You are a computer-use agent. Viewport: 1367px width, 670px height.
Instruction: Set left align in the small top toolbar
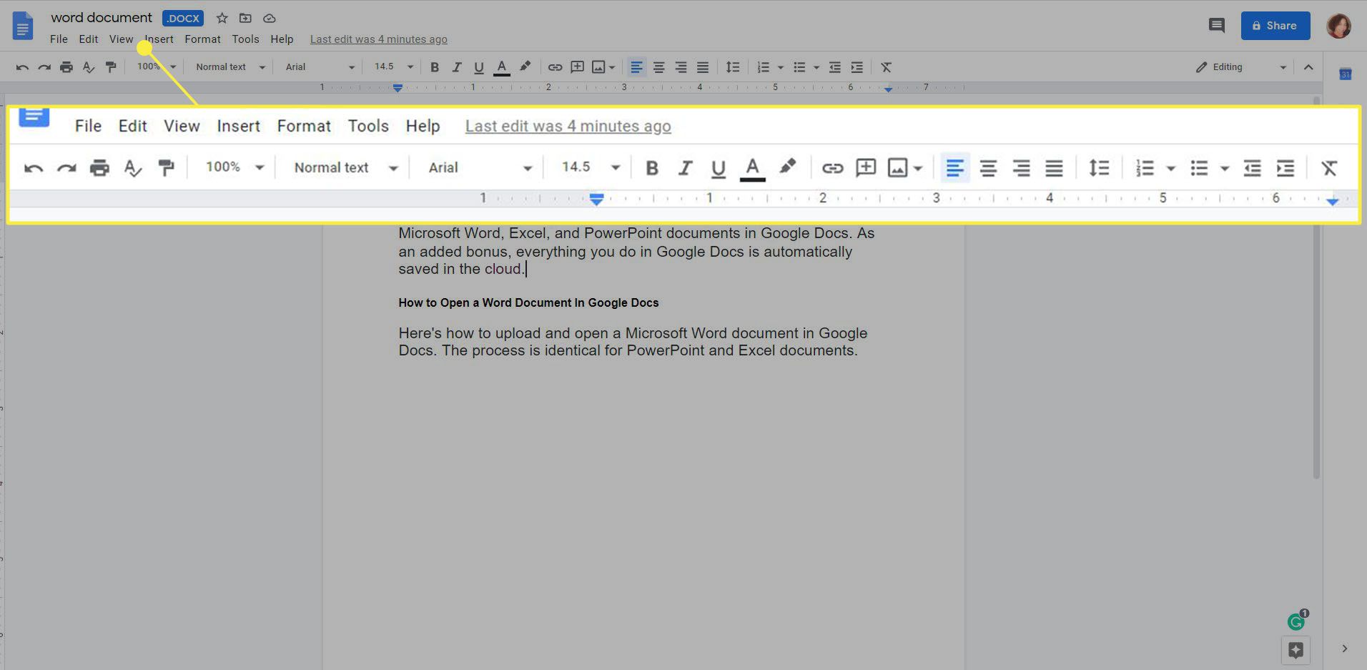pyautogui.click(x=636, y=67)
